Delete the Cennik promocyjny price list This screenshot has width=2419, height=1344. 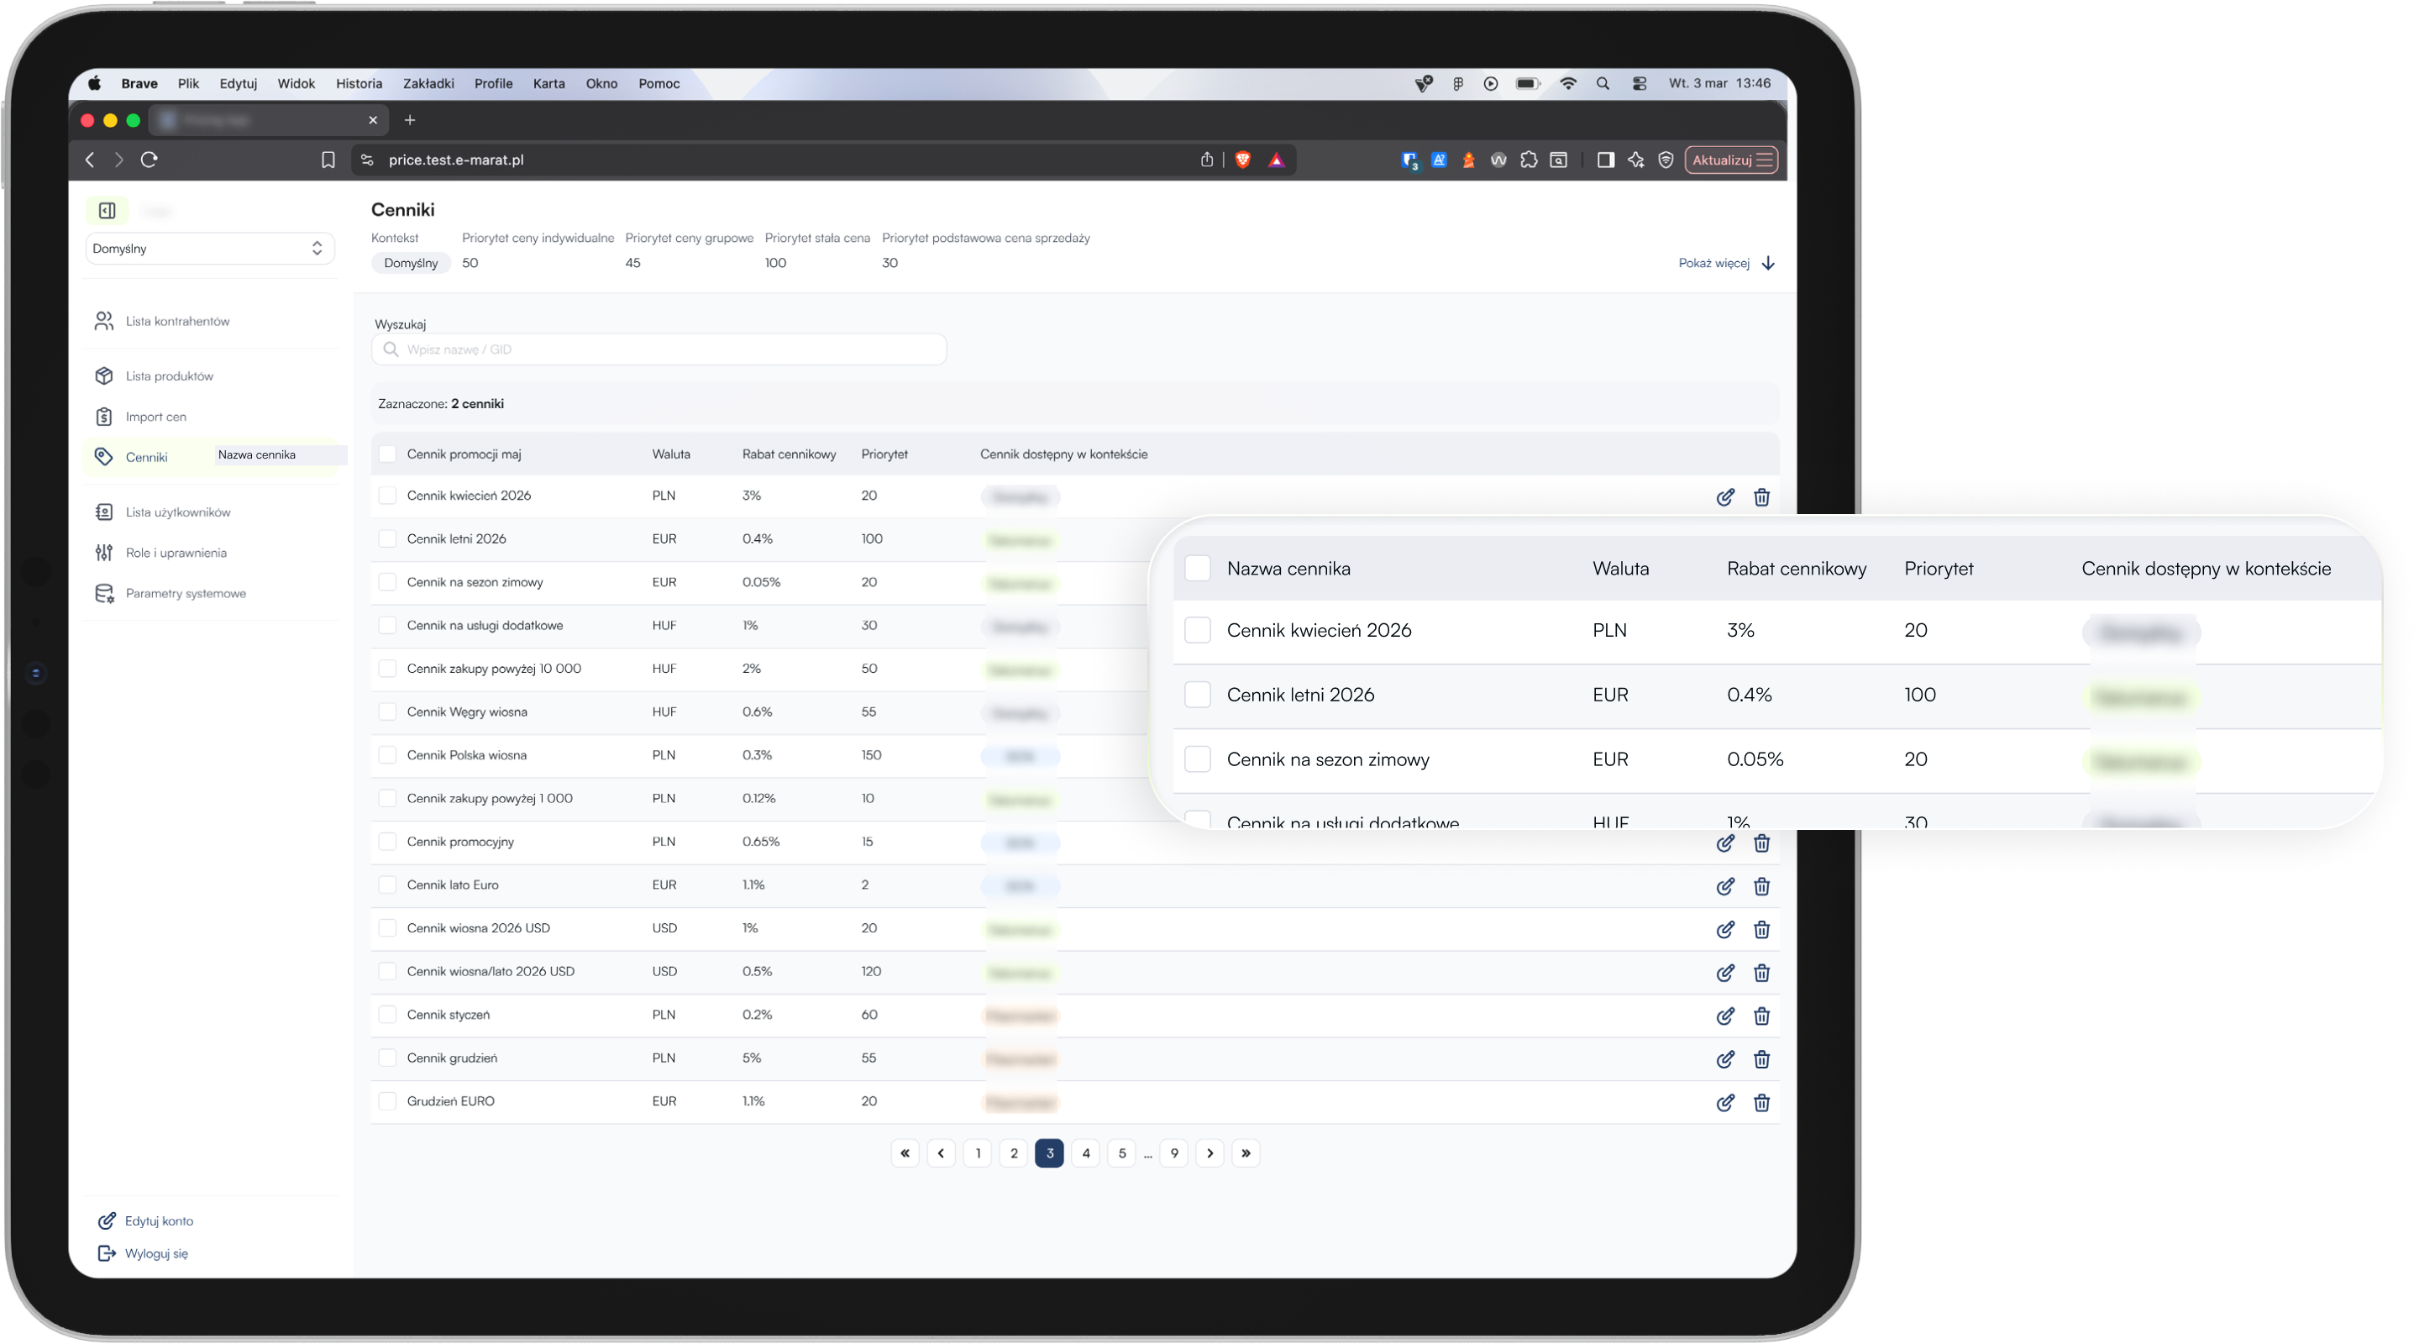coord(1761,843)
